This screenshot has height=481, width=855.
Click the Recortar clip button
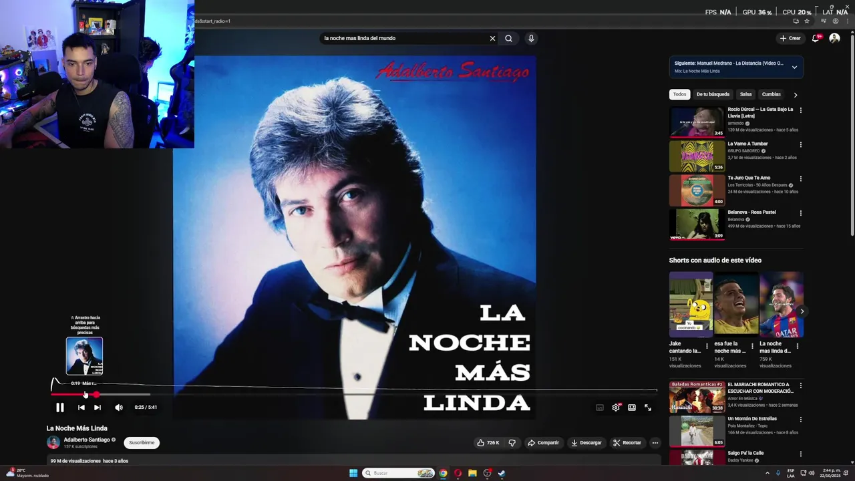tap(627, 443)
